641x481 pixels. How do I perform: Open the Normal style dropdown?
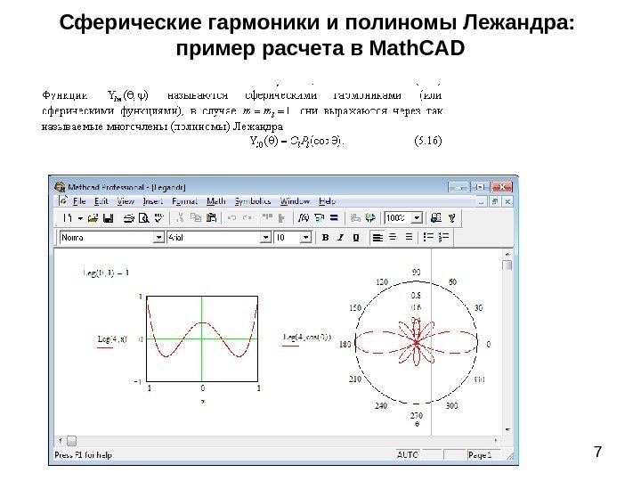[x=158, y=237]
